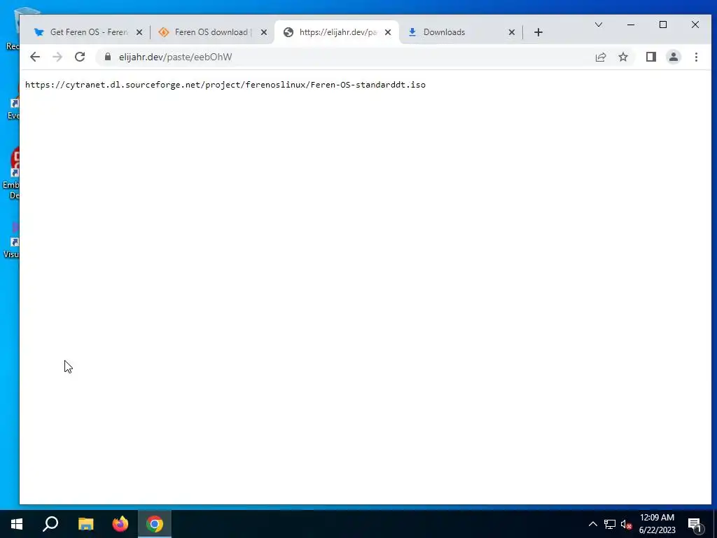Viewport: 717px width, 538px height.
Task: Open the network status tray icon
Action: coord(610,524)
